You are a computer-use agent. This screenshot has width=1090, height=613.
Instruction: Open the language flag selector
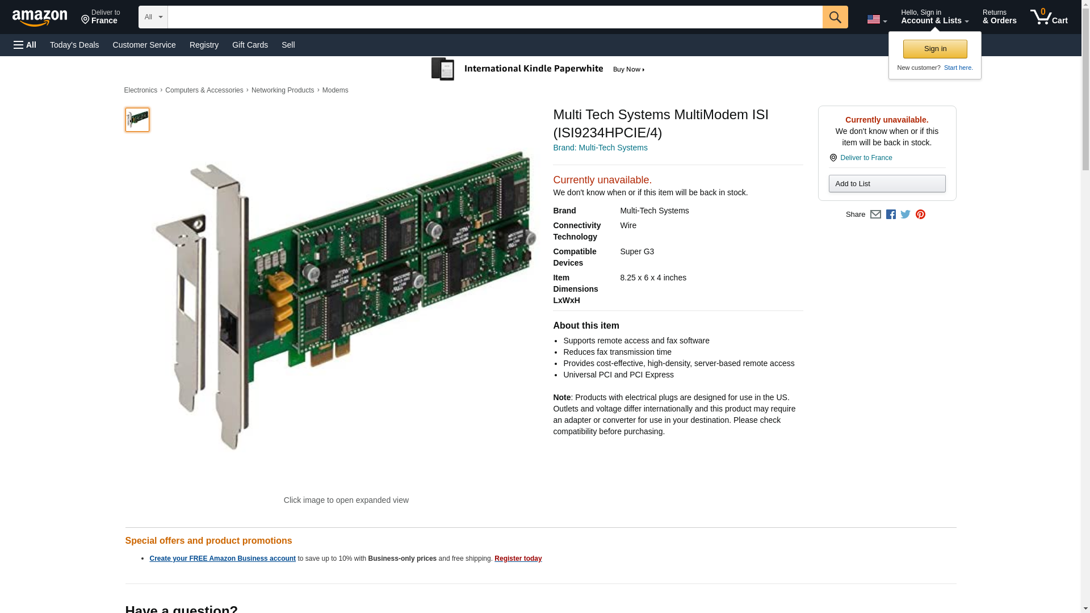coord(877,19)
